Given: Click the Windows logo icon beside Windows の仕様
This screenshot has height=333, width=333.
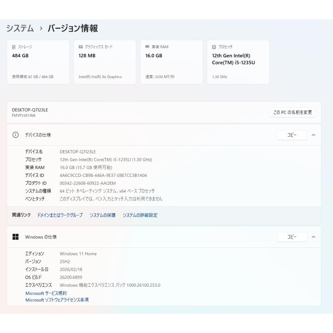Looking at the screenshot, I should point(16,237).
